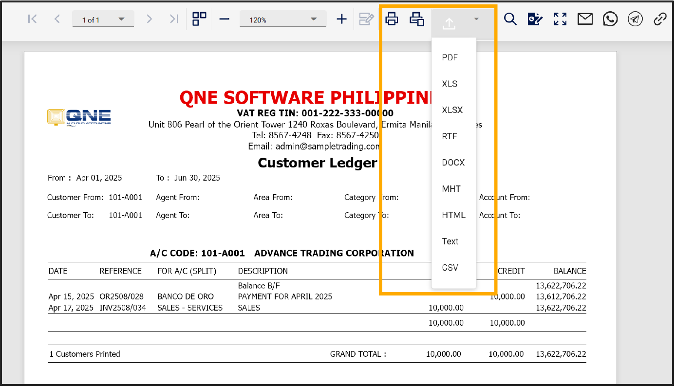Click the BALANCE column header
675x387 pixels.
[570, 271]
